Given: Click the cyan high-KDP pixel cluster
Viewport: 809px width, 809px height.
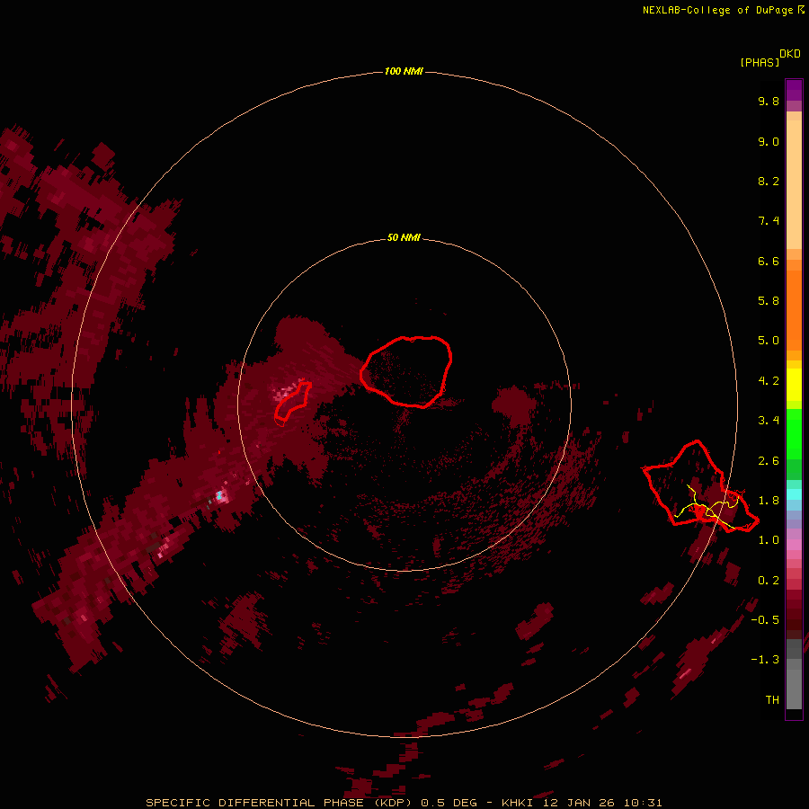Looking at the screenshot, I should click(x=220, y=496).
